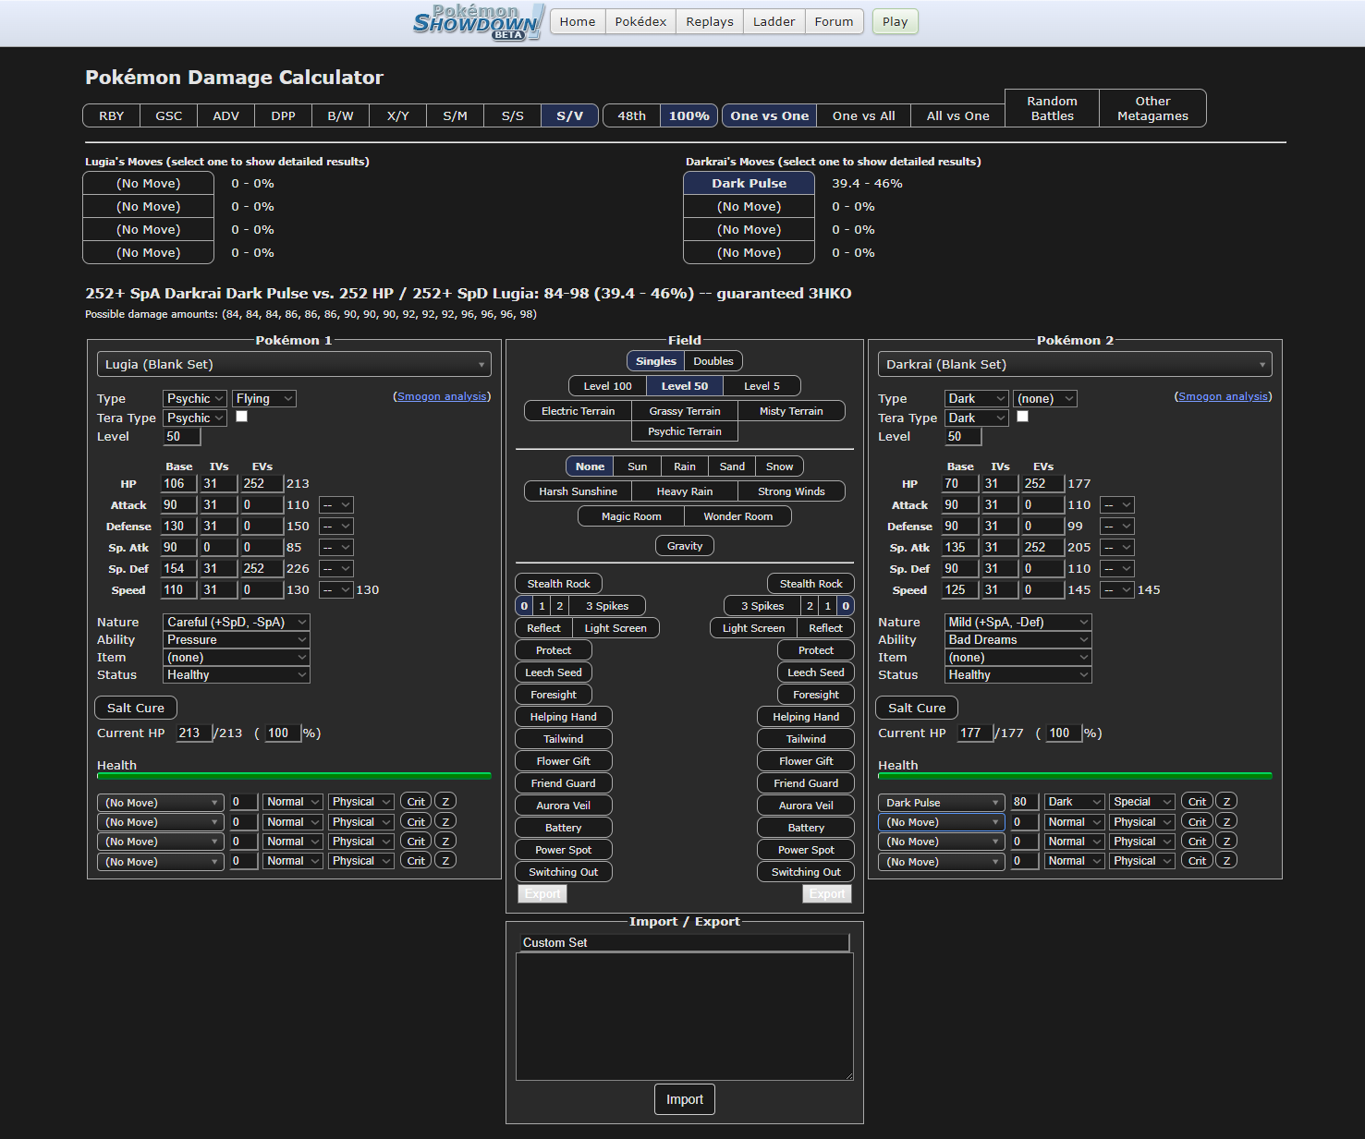
Task: Enable Stealth Rock on Lugia's side
Action: [558, 584]
